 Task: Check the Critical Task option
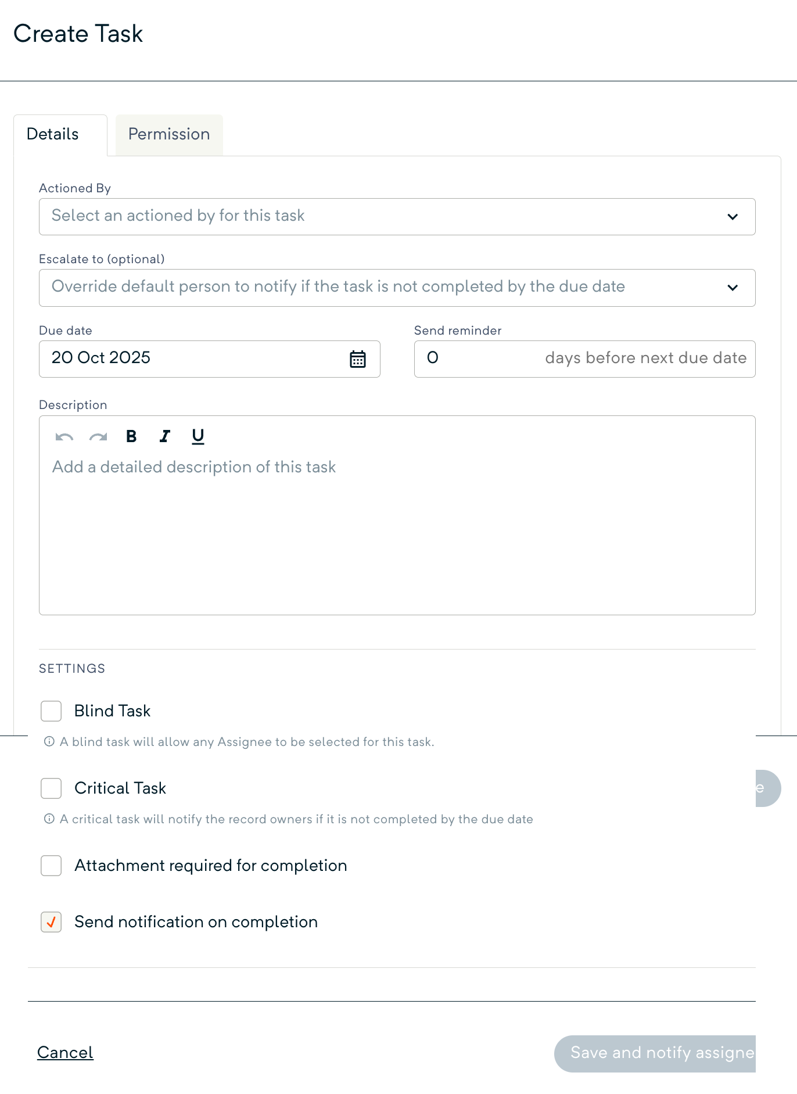click(x=51, y=788)
